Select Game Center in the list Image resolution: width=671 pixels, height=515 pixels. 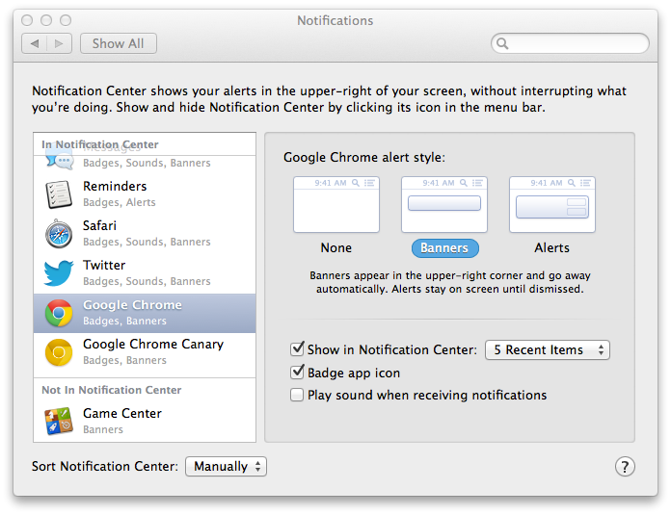(x=145, y=422)
